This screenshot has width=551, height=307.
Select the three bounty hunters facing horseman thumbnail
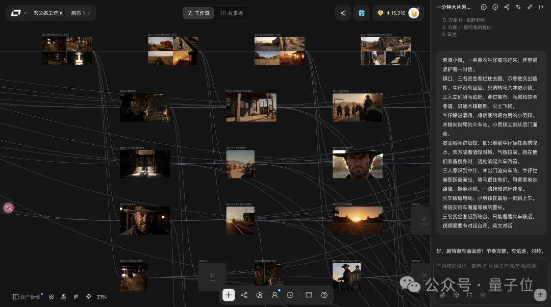coord(358,108)
